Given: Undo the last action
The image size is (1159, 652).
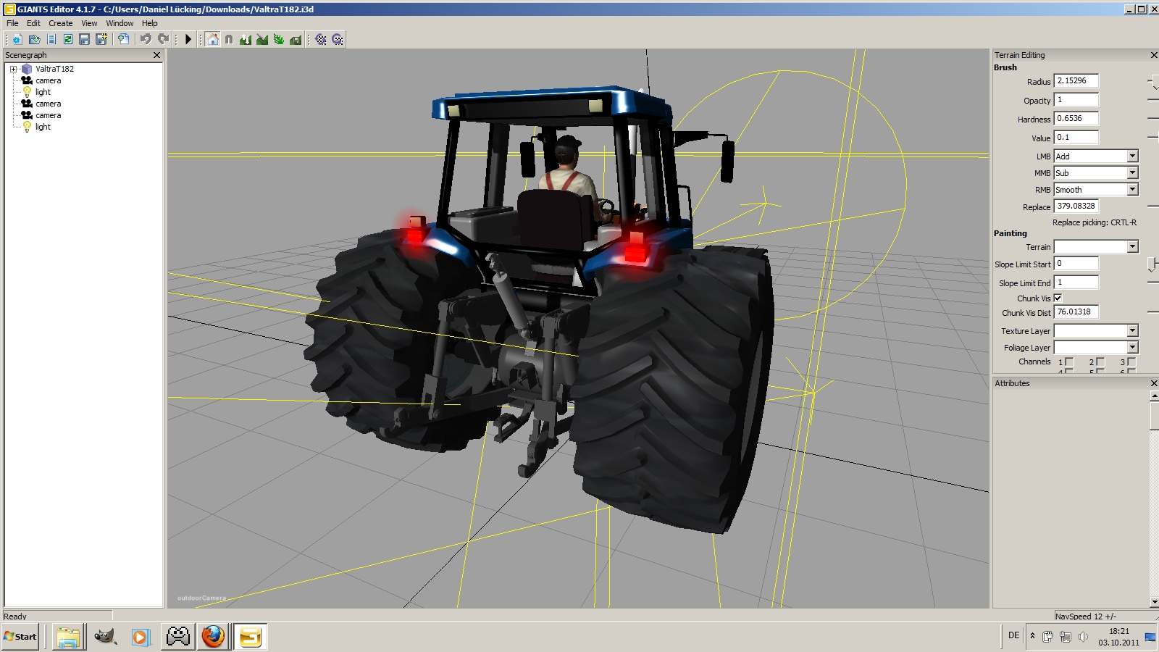Looking at the screenshot, I should 146,39.
